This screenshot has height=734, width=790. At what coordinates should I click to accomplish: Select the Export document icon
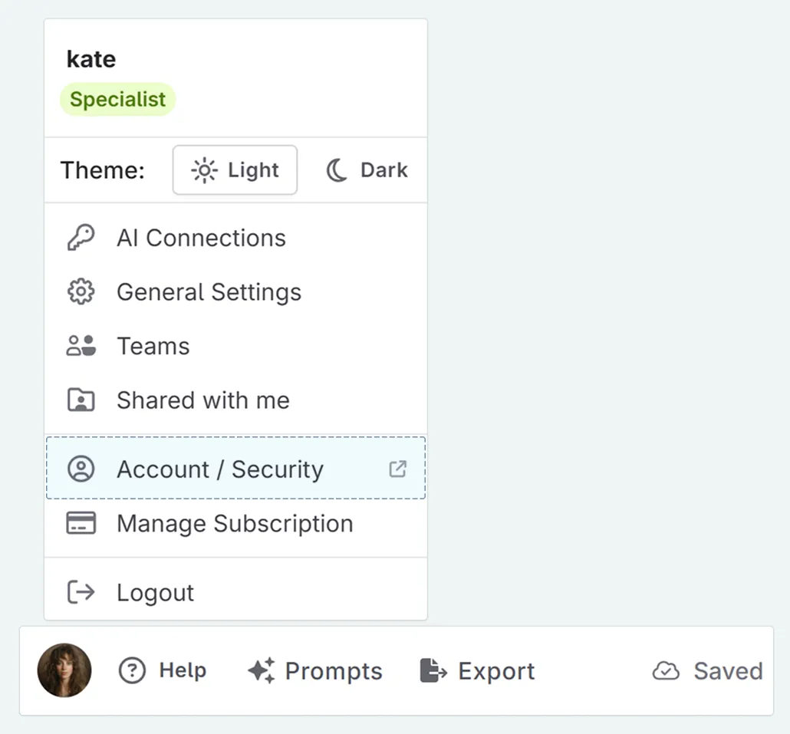[433, 670]
